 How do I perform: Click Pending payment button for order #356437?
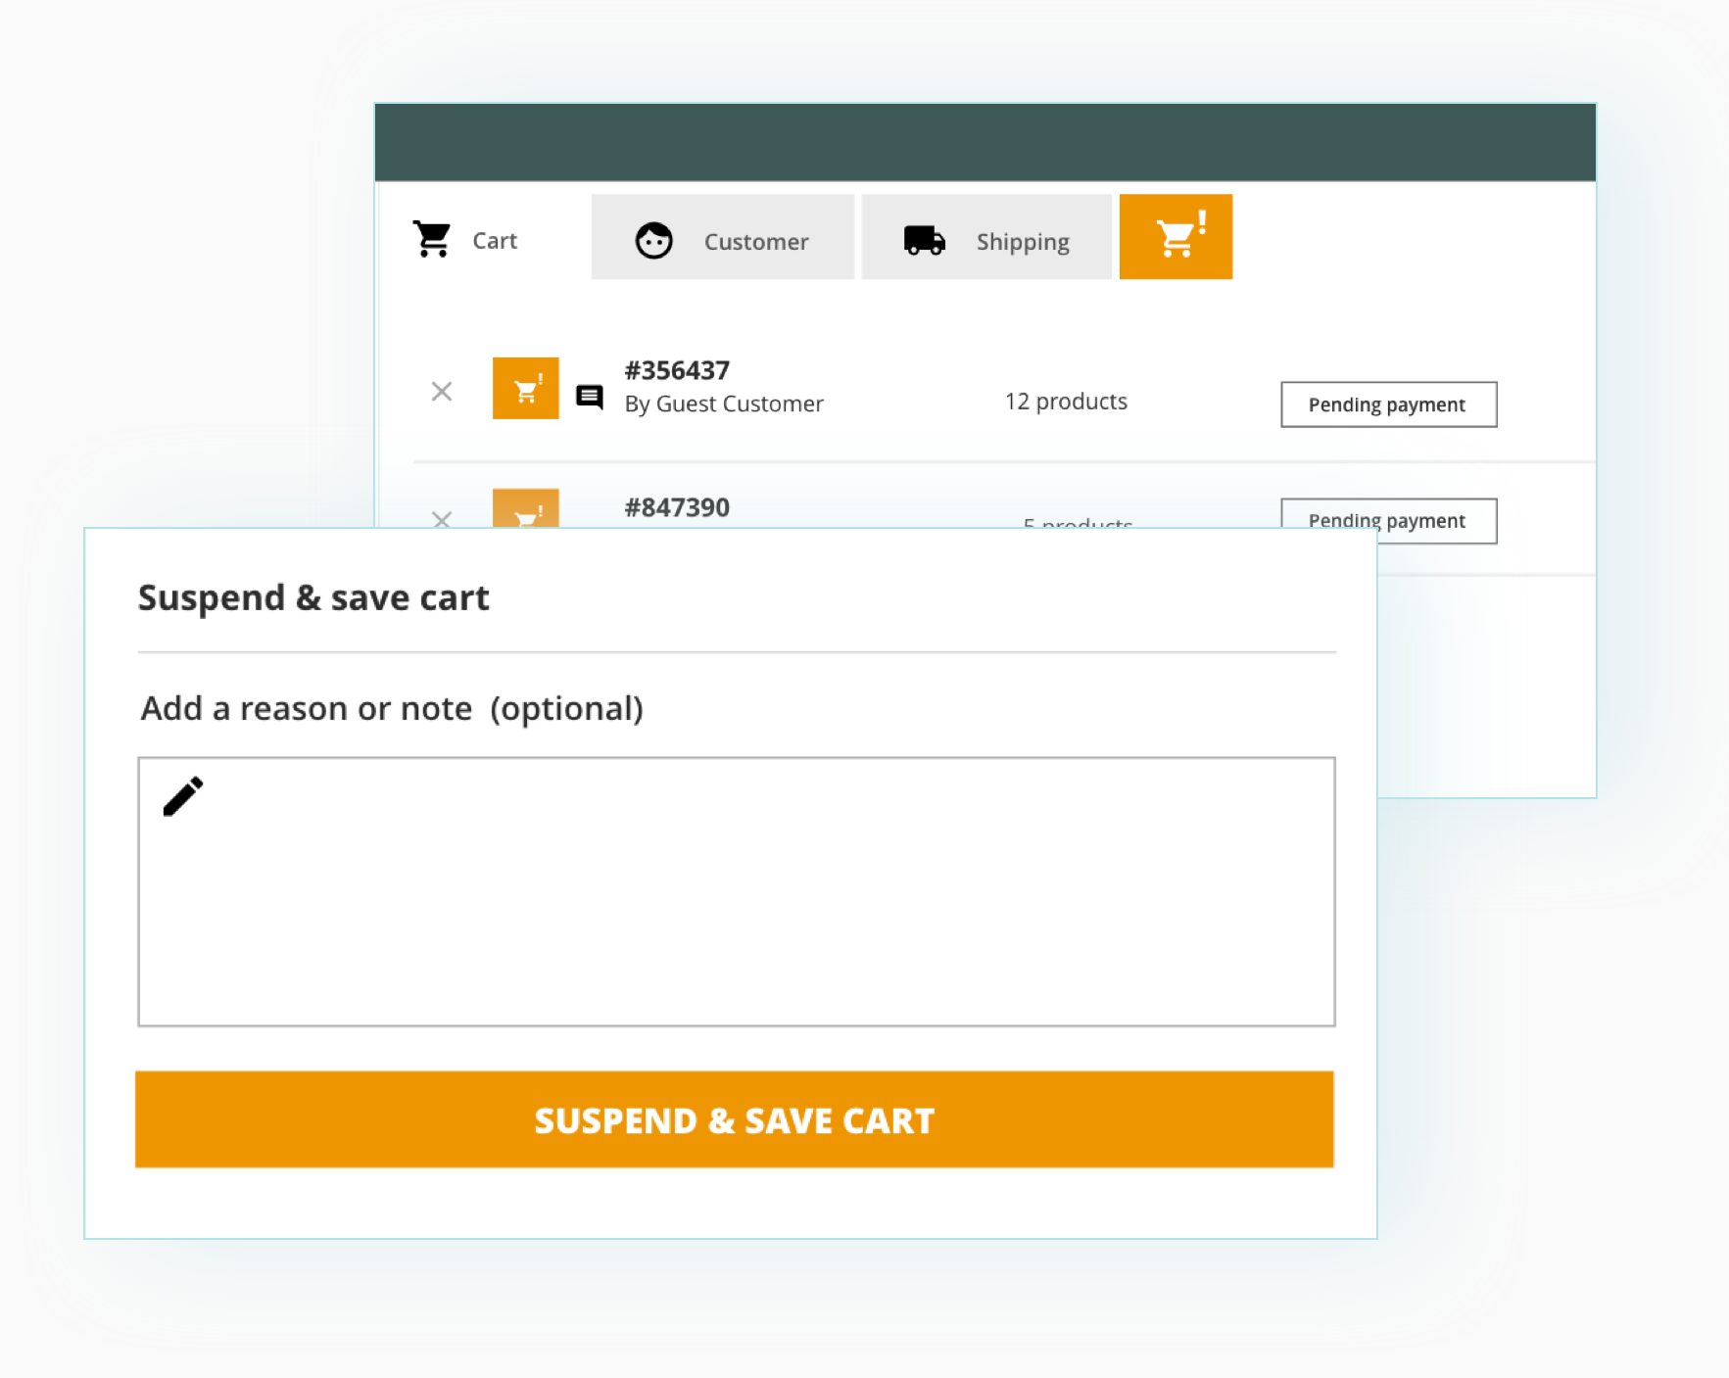1387,404
